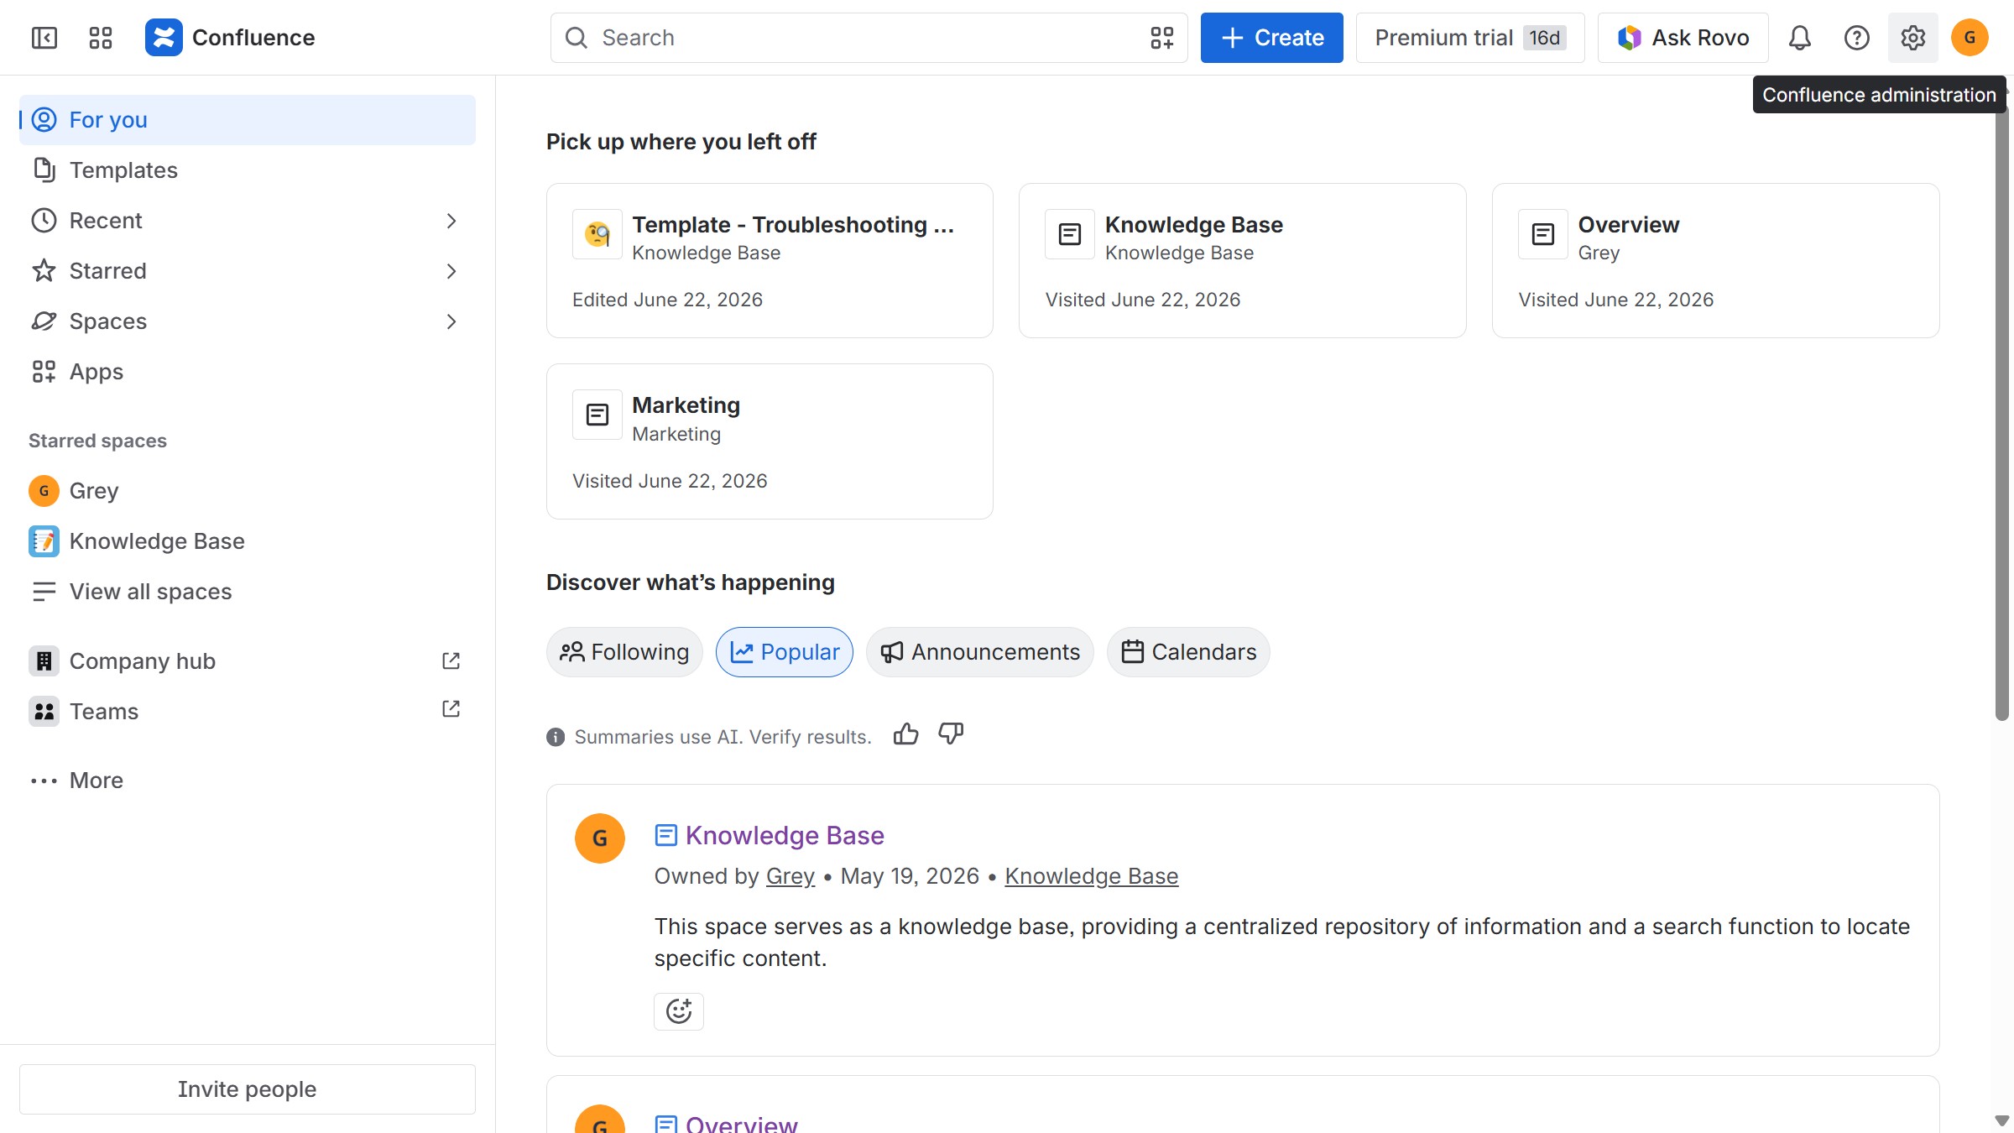Viewport: 2014px width, 1133px height.
Task: Click the Overview card page icon
Action: 1542,234
